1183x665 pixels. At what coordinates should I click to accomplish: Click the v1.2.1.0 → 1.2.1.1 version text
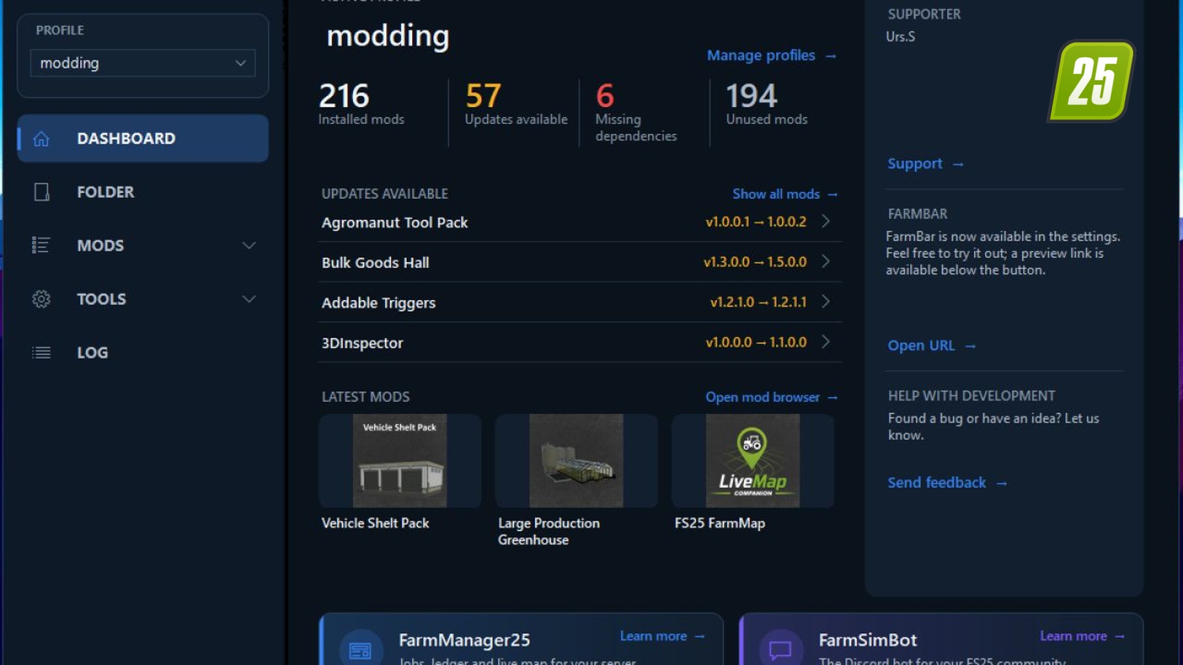coord(758,302)
